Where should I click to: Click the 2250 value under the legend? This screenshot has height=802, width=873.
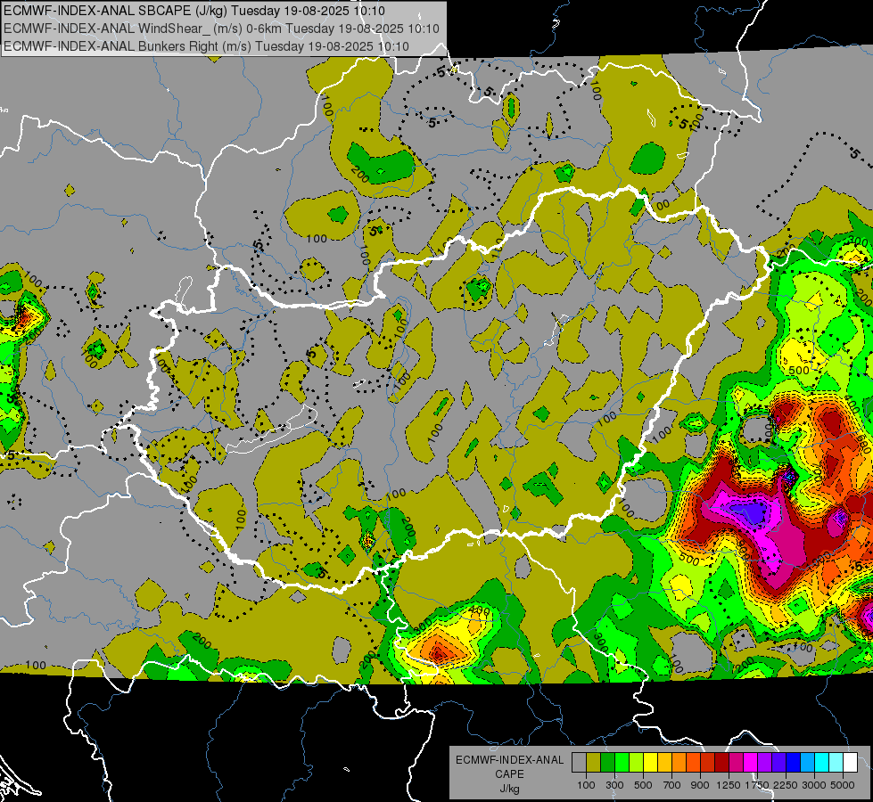(x=786, y=785)
